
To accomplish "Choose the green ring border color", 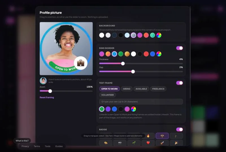I will (121, 54).
